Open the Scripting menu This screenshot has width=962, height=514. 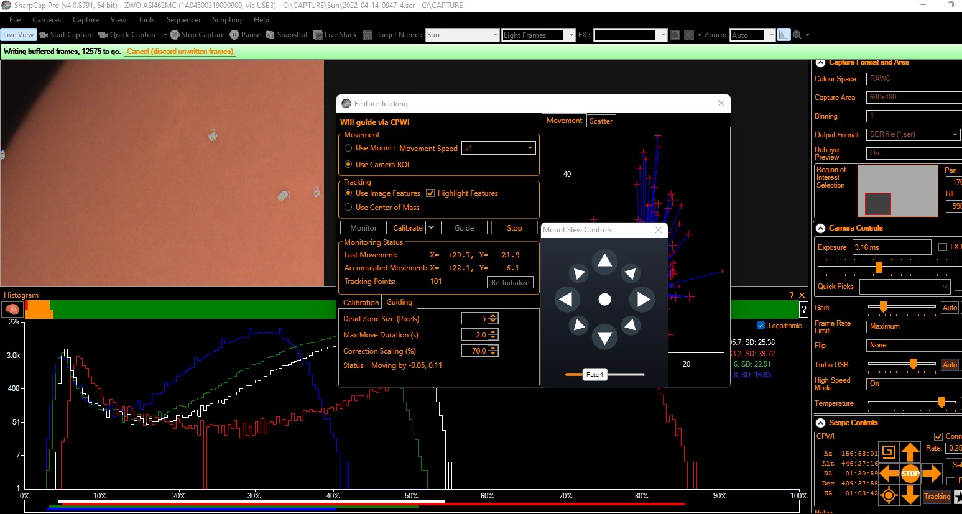(x=227, y=20)
